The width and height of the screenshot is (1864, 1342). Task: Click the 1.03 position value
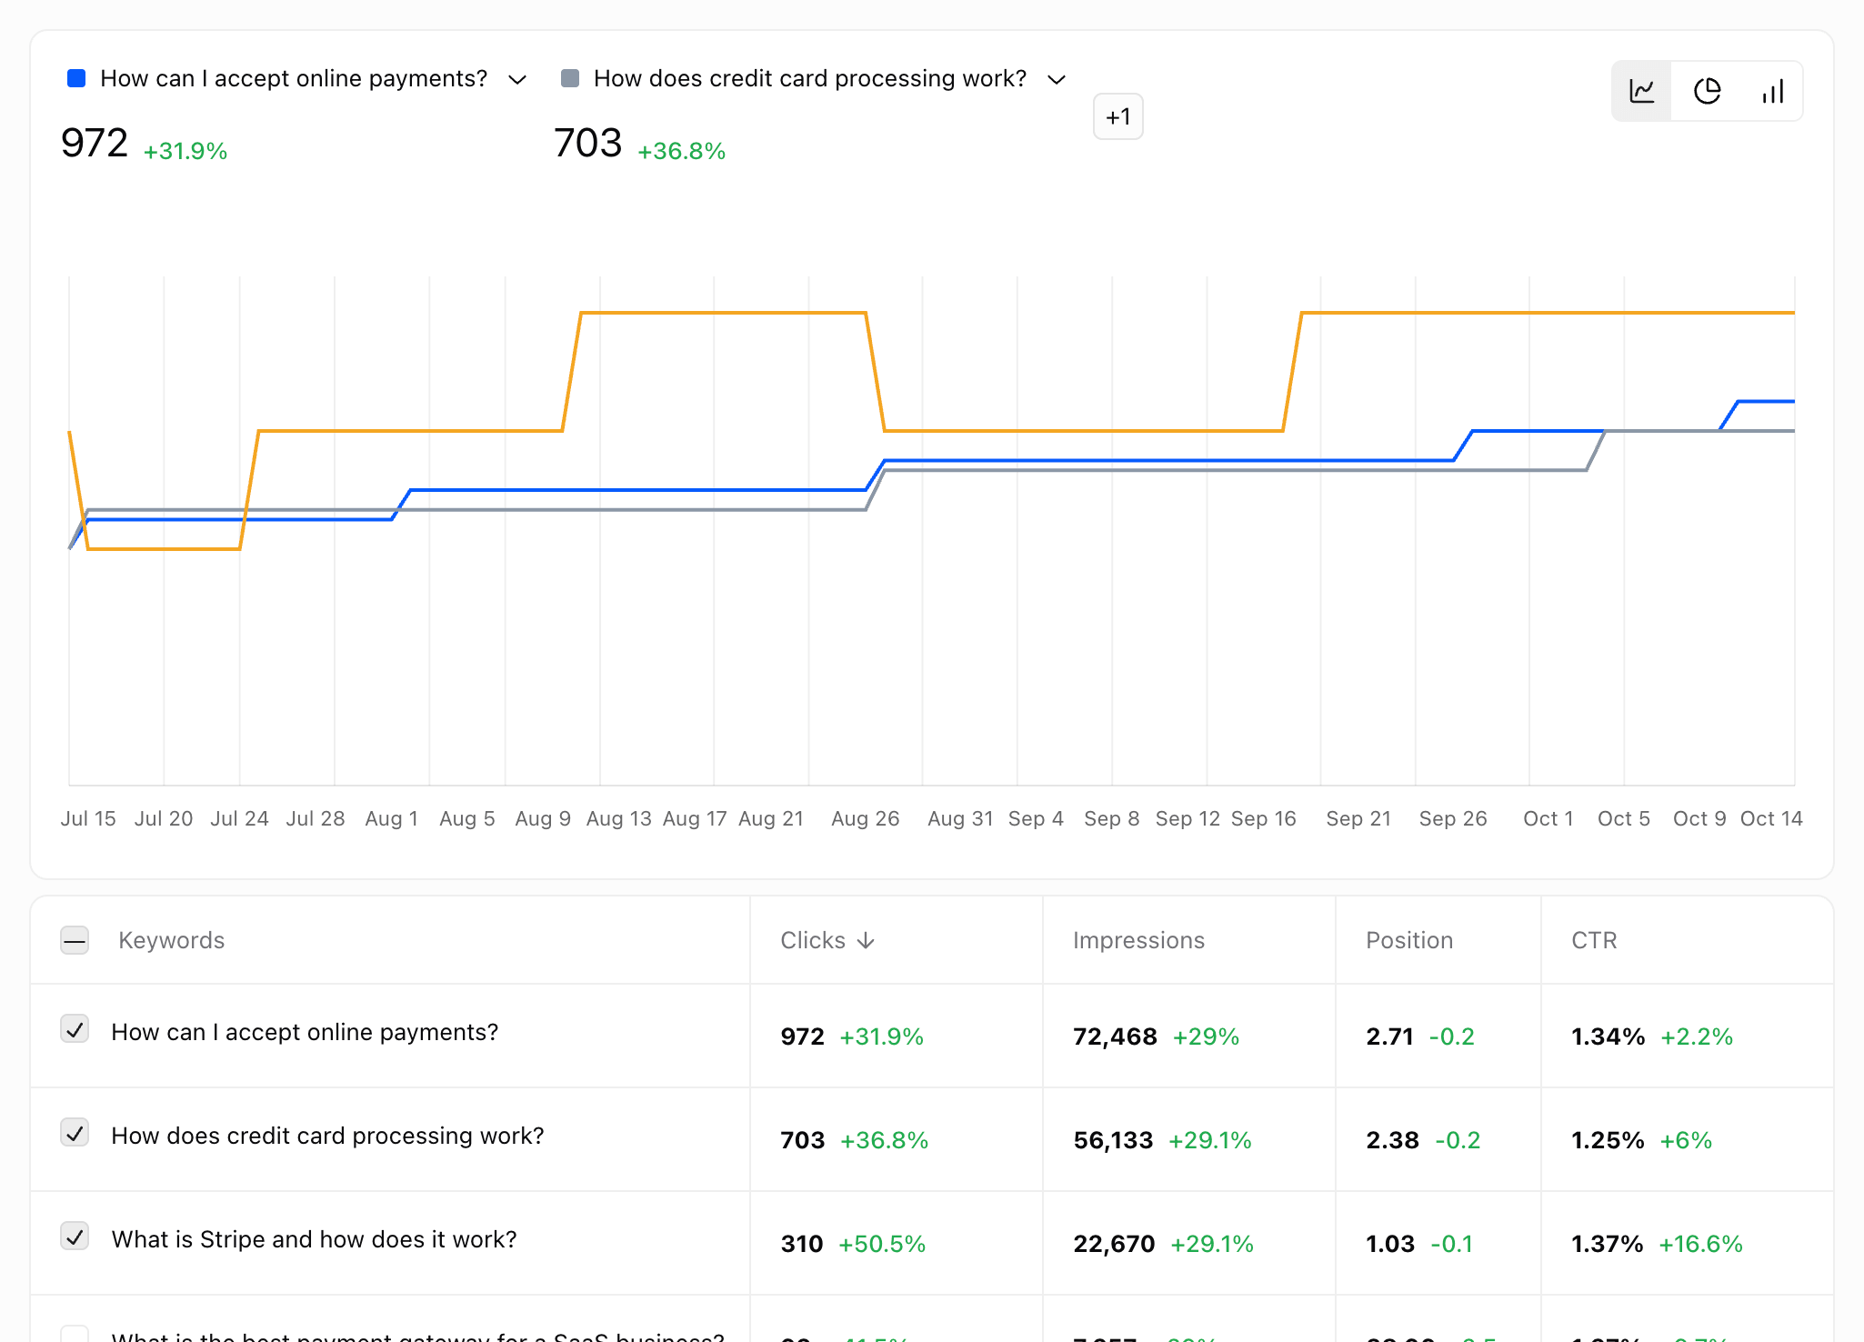[x=1390, y=1244]
